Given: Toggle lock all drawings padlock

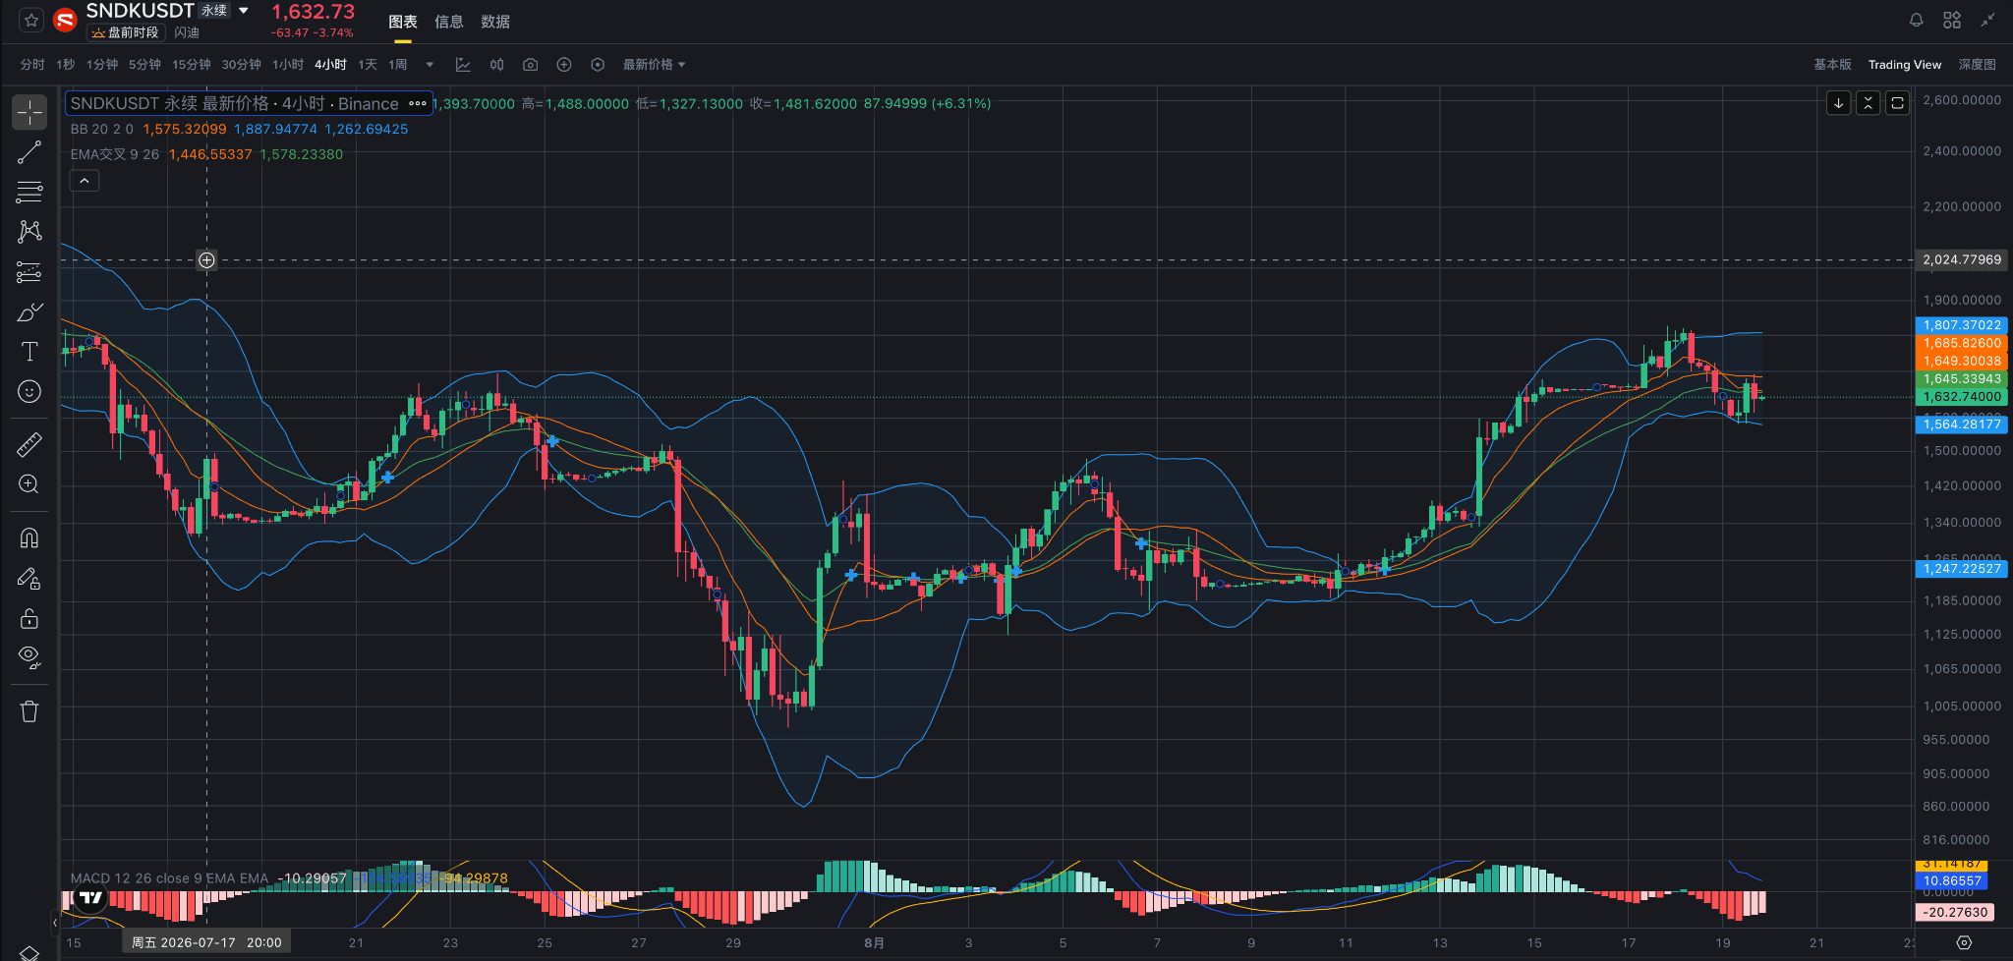Looking at the screenshot, I should coord(29,618).
